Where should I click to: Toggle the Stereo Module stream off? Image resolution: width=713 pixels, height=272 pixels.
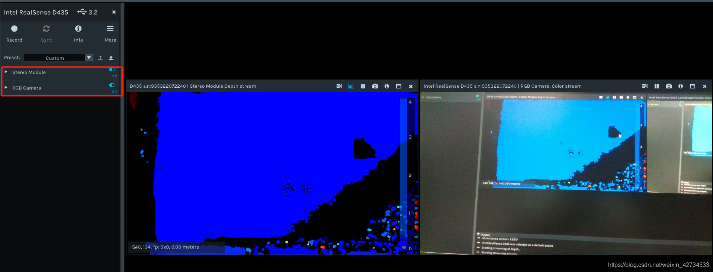pyautogui.click(x=112, y=69)
